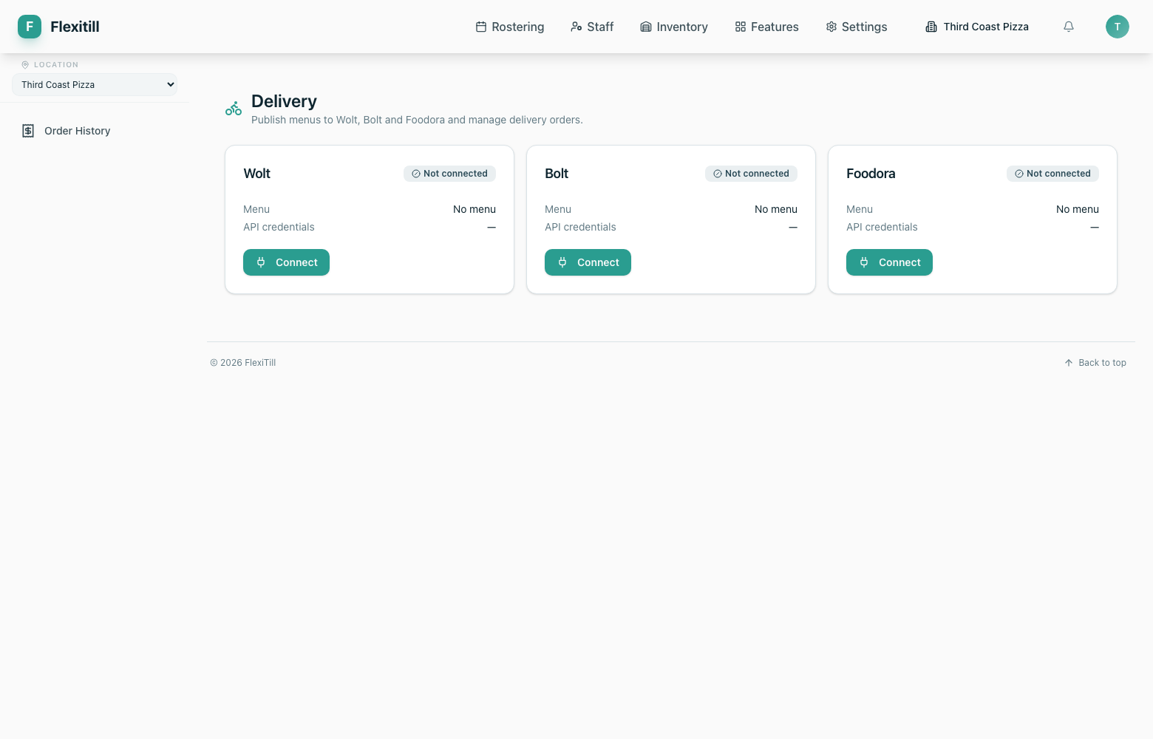This screenshot has width=1153, height=739.
Task: Click Third Coast Pizza in the top bar
Action: point(977,27)
